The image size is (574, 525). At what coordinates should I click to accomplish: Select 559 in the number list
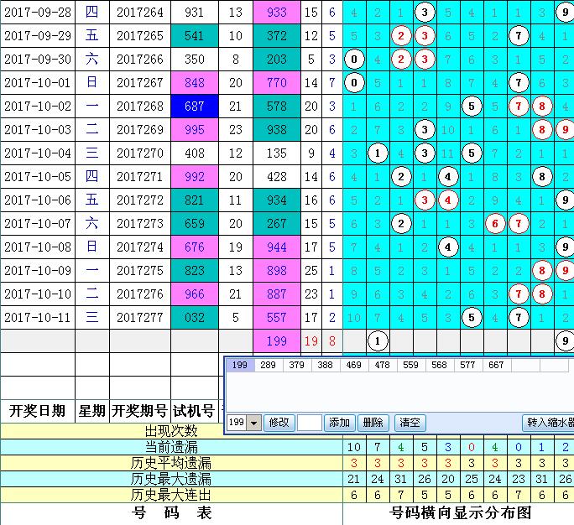point(410,366)
